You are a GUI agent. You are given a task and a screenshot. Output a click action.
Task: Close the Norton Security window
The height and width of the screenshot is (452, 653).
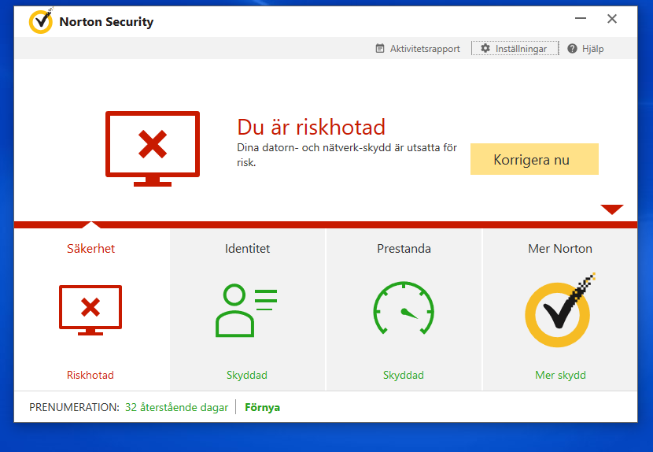click(611, 19)
